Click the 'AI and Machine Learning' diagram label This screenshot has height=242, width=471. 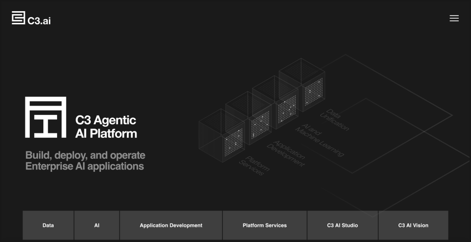pyautogui.click(x=319, y=140)
